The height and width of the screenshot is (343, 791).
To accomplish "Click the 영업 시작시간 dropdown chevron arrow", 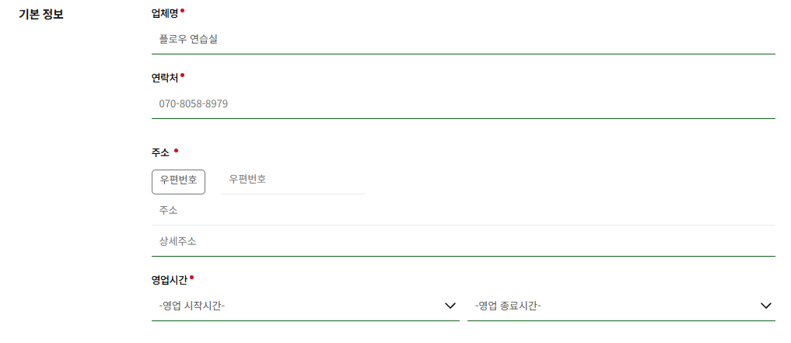I will [x=450, y=306].
